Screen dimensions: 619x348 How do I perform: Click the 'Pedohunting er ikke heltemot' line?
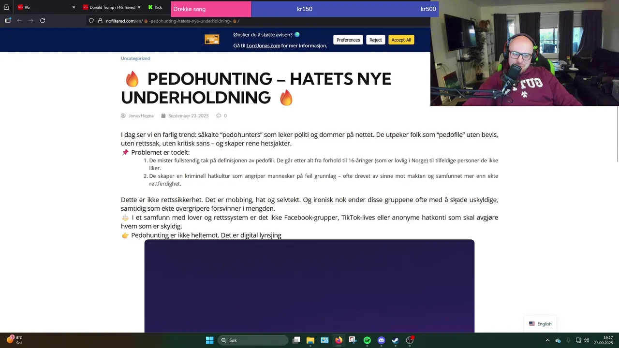click(206, 235)
